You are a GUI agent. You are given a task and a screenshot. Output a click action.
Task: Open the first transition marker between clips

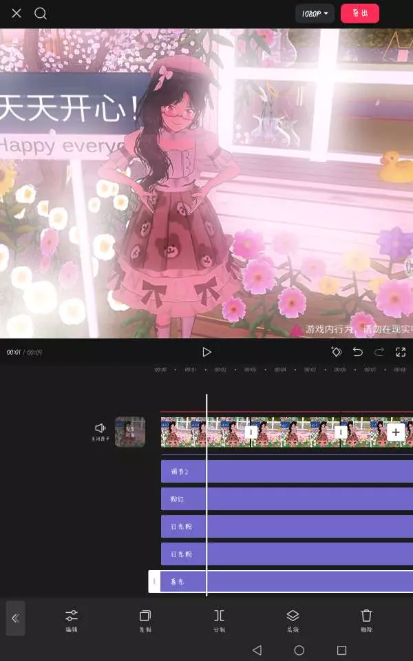coord(251,432)
